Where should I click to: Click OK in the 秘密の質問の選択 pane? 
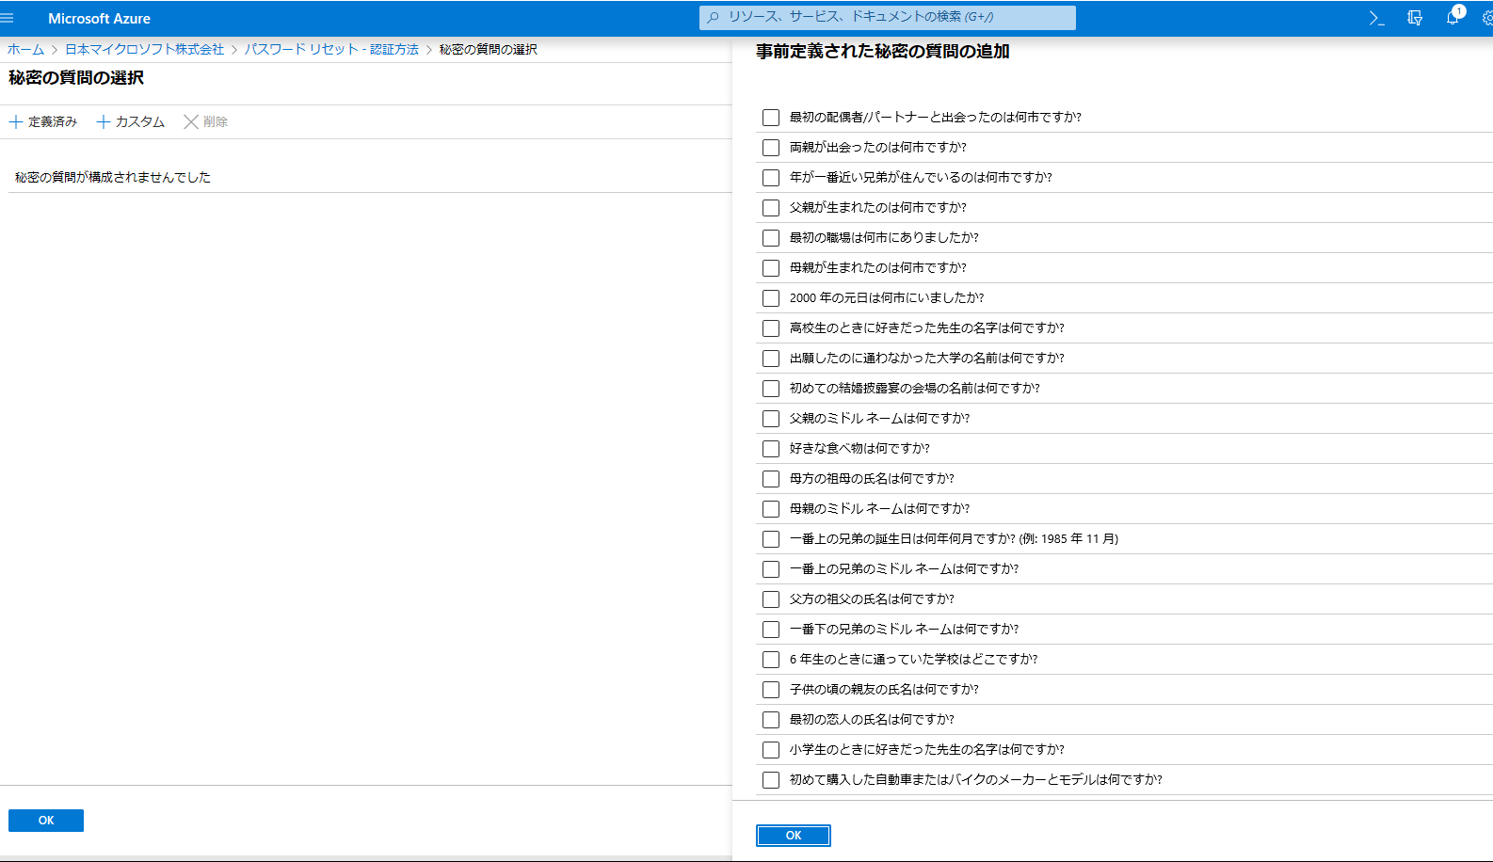point(46,821)
